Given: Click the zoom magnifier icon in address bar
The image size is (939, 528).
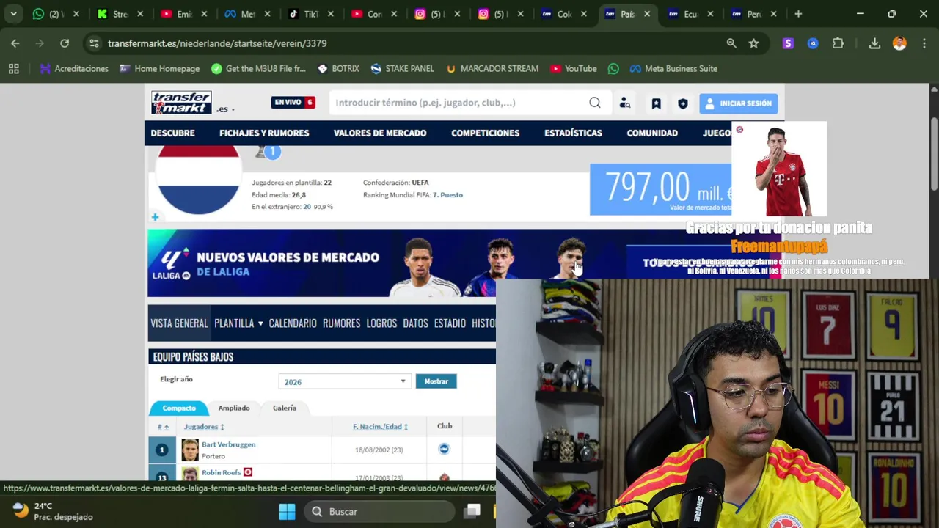Looking at the screenshot, I should [x=731, y=43].
